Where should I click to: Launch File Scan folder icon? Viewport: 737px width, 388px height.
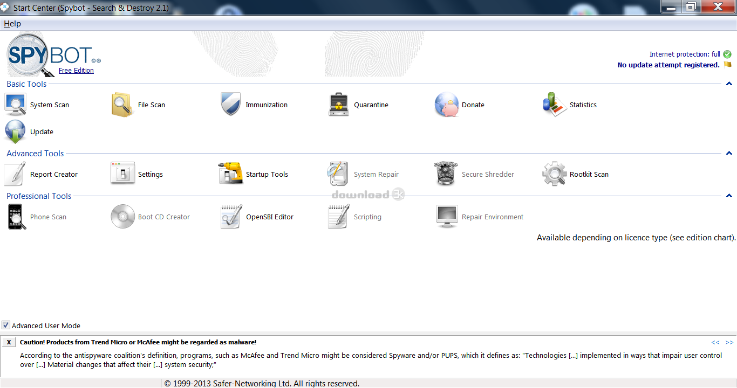tap(122, 105)
